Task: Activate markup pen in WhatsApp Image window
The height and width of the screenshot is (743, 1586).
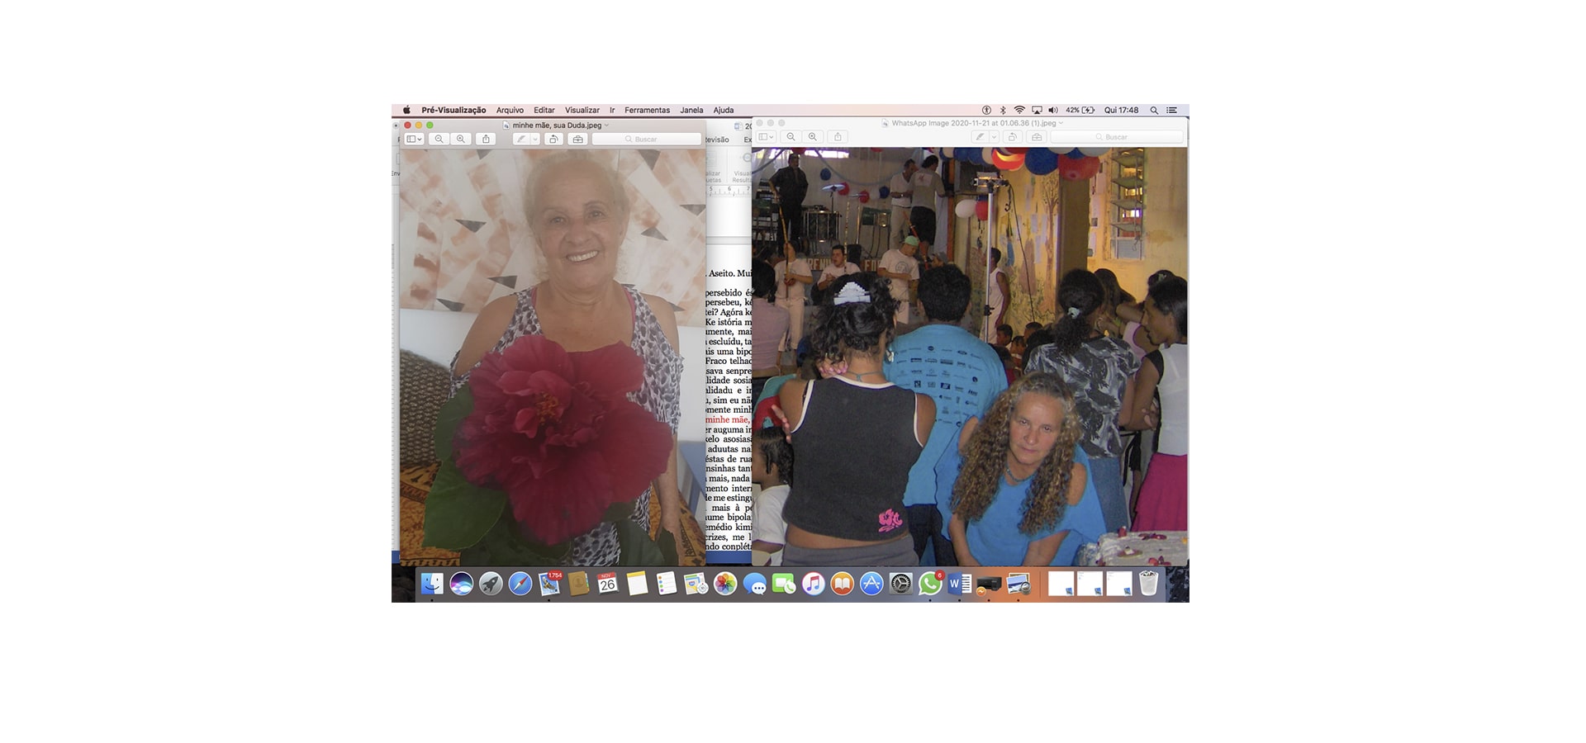Action: [x=980, y=137]
